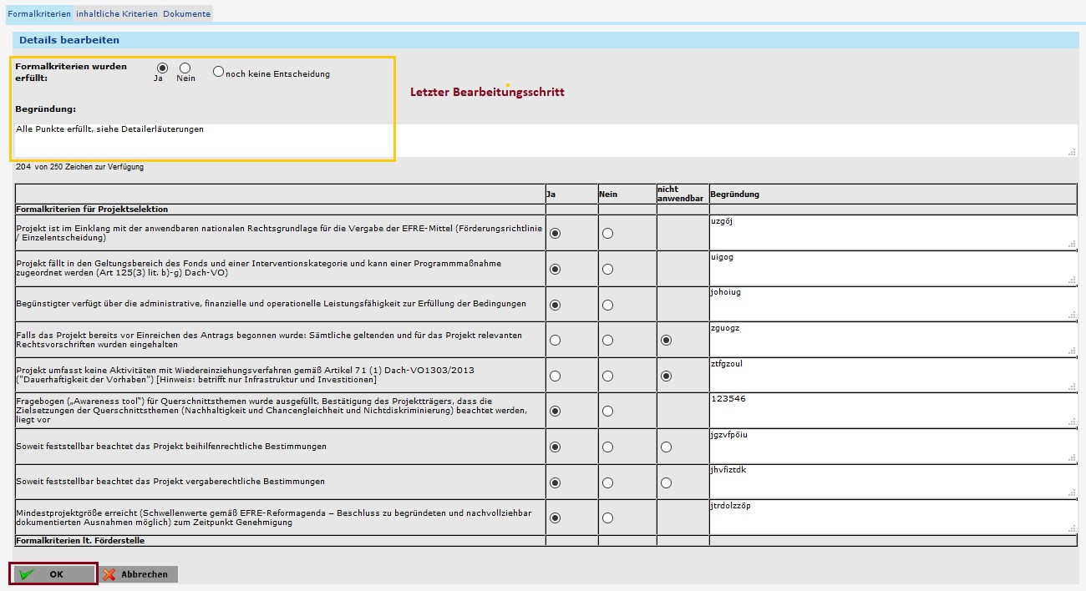The image size is (1086, 591).
Task: Open the Dokumente tab
Action: (x=186, y=13)
